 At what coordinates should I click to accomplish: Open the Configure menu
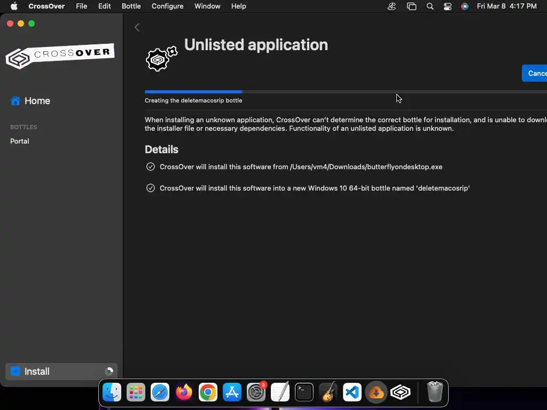[167, 6]
